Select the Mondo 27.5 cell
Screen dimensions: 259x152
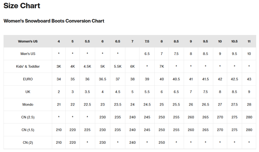pyautogui.click(x=234, y=105)
